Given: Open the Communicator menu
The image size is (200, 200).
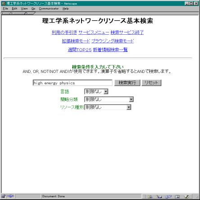Looking at the screenshot, I should [49, 9].
